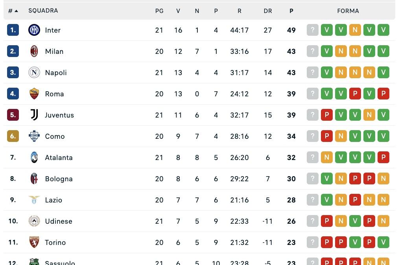Image resolution: width=398 pixels, height=265 pixels.
Task: Click the Napoli club crest
Action: 34,72
